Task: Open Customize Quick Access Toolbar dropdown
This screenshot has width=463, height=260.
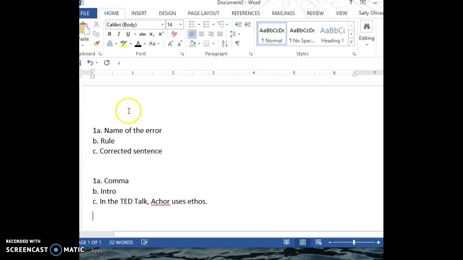Action: pos(119,63)
